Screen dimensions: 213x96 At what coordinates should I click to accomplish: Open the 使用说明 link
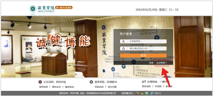coord(44,87)
